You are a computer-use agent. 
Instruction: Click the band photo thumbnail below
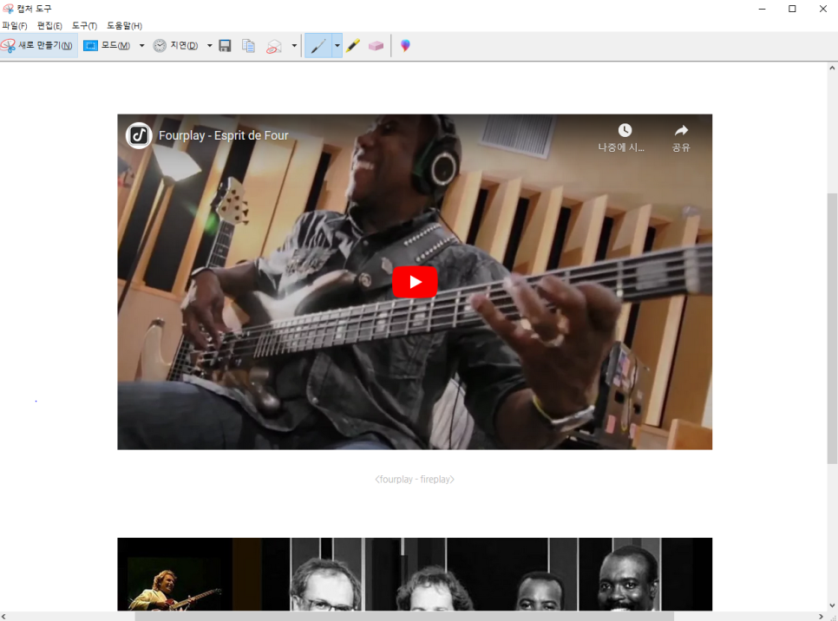(x=415, y=574)
